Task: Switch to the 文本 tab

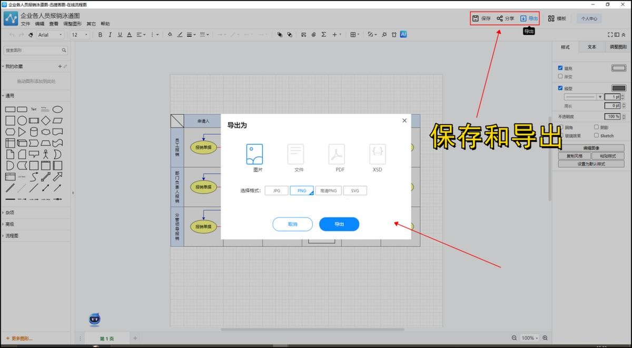Action: [592, 47]
